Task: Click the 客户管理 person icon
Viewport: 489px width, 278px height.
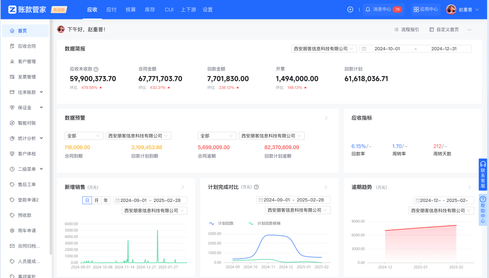Action: tap(12, 62)
